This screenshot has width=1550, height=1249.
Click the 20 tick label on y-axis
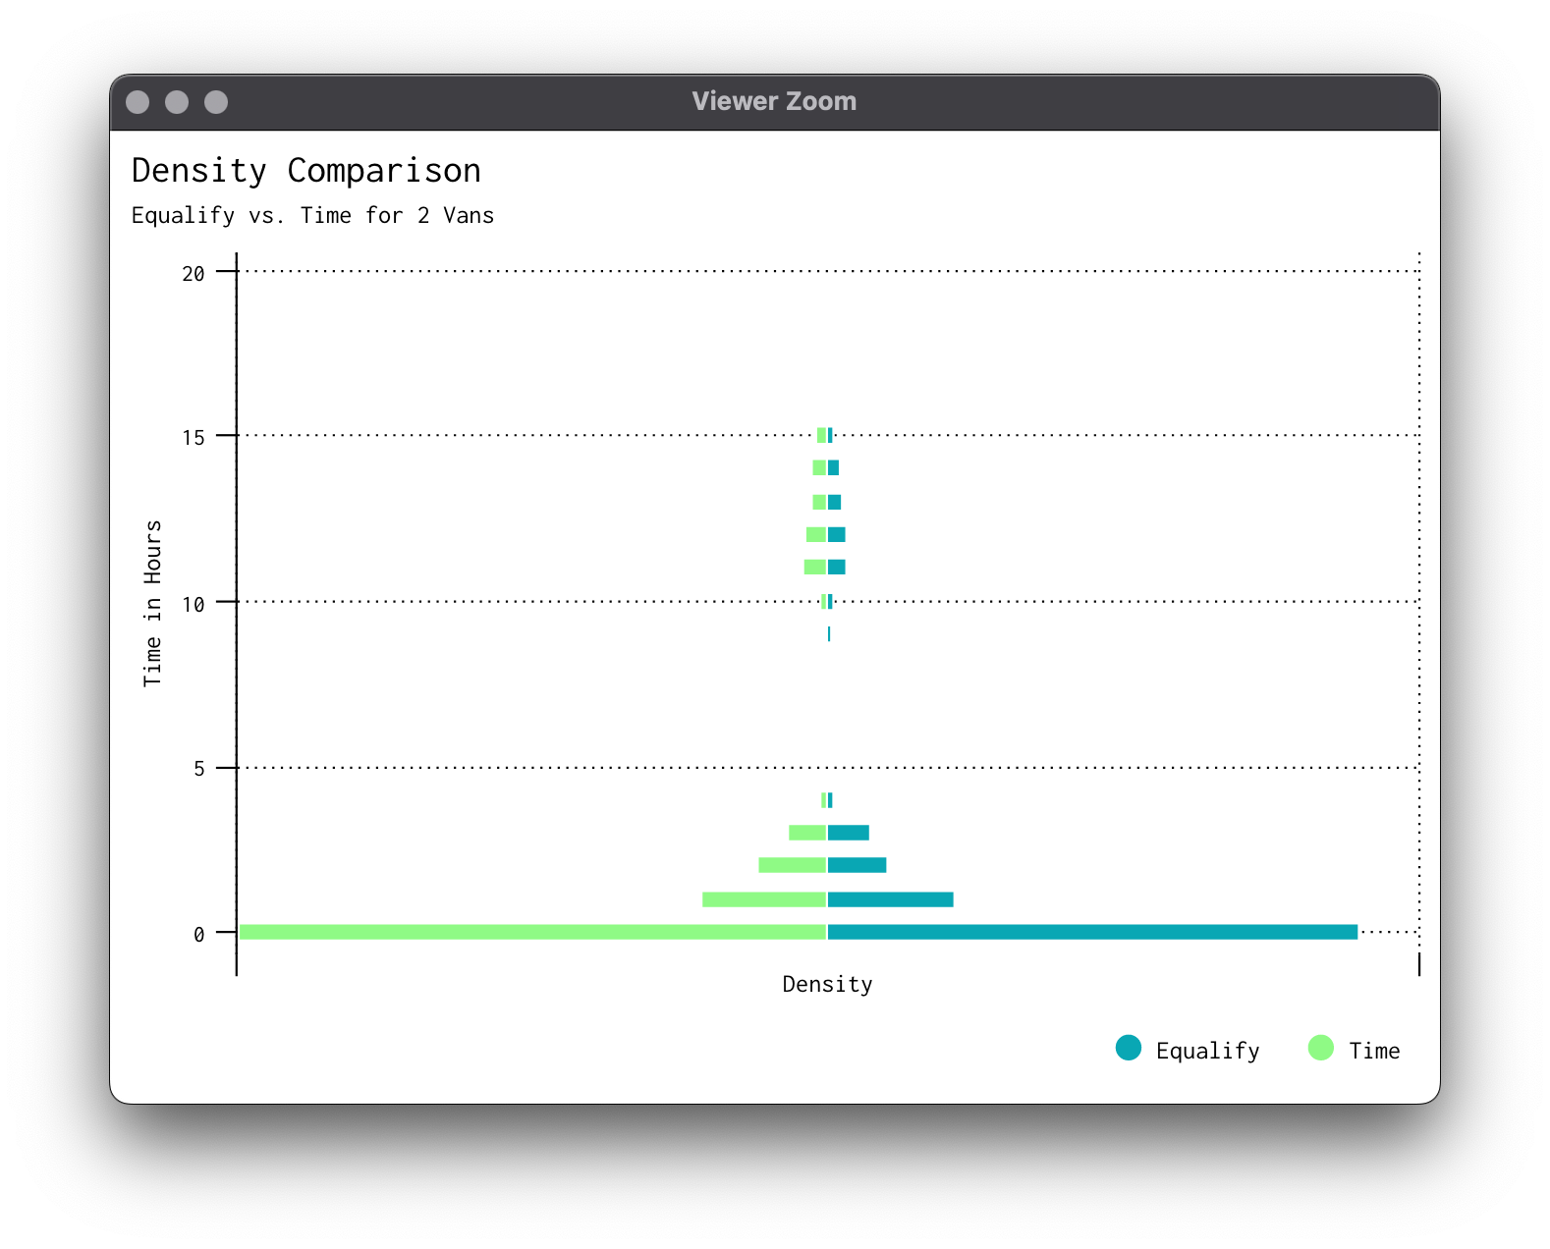pos(194,274)
